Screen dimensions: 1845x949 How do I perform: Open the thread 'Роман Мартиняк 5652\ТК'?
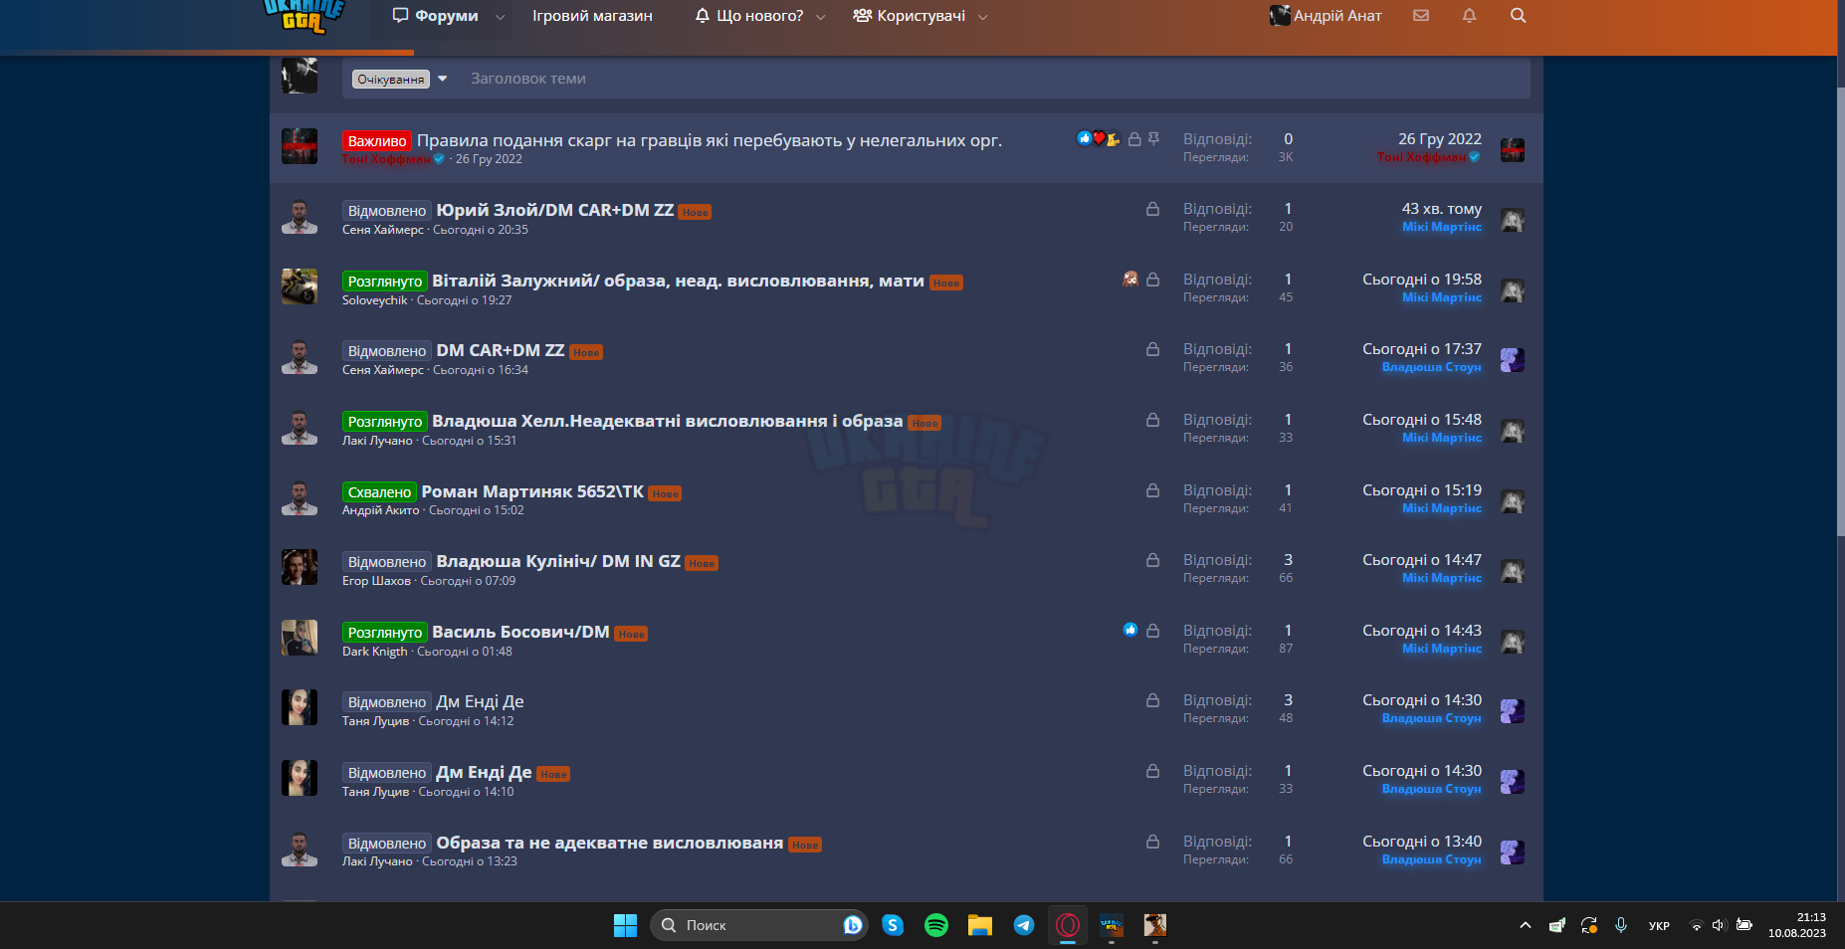[x=532, y=491]
